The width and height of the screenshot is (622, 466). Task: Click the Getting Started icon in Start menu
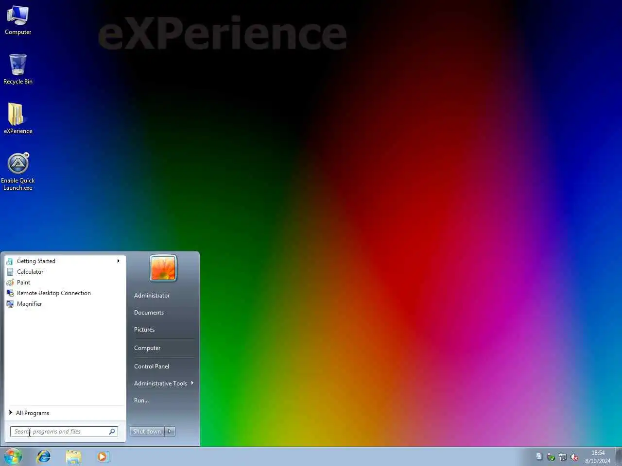[10, 261]
